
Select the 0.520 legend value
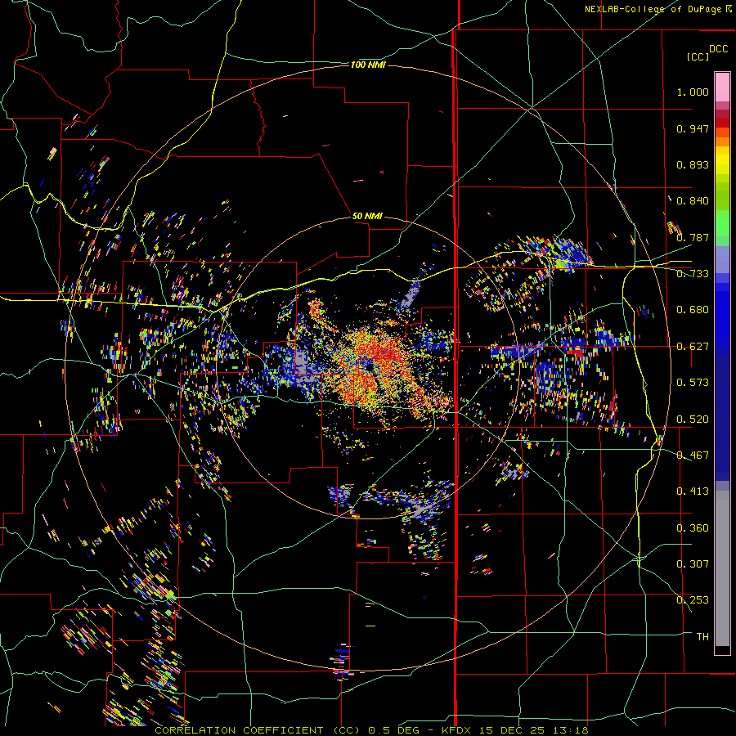point(693,420)
